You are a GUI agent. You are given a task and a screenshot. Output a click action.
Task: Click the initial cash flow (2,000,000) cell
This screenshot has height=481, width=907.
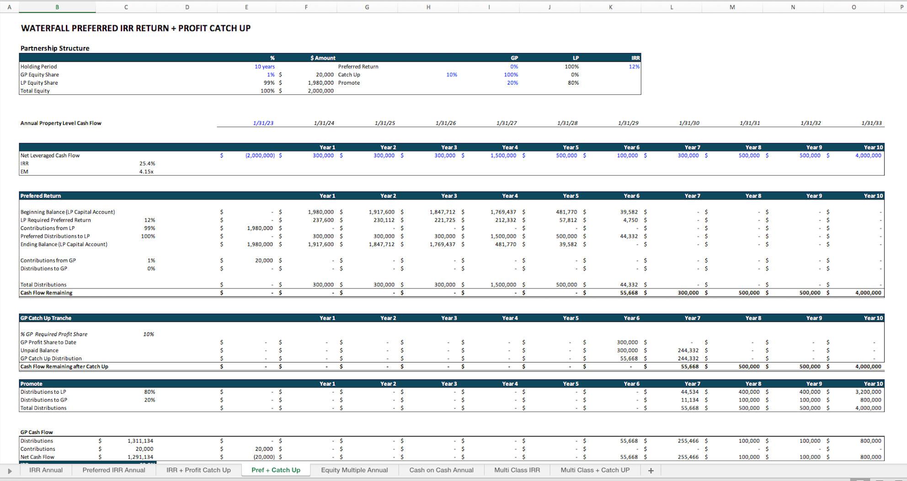tap(260, 156)
